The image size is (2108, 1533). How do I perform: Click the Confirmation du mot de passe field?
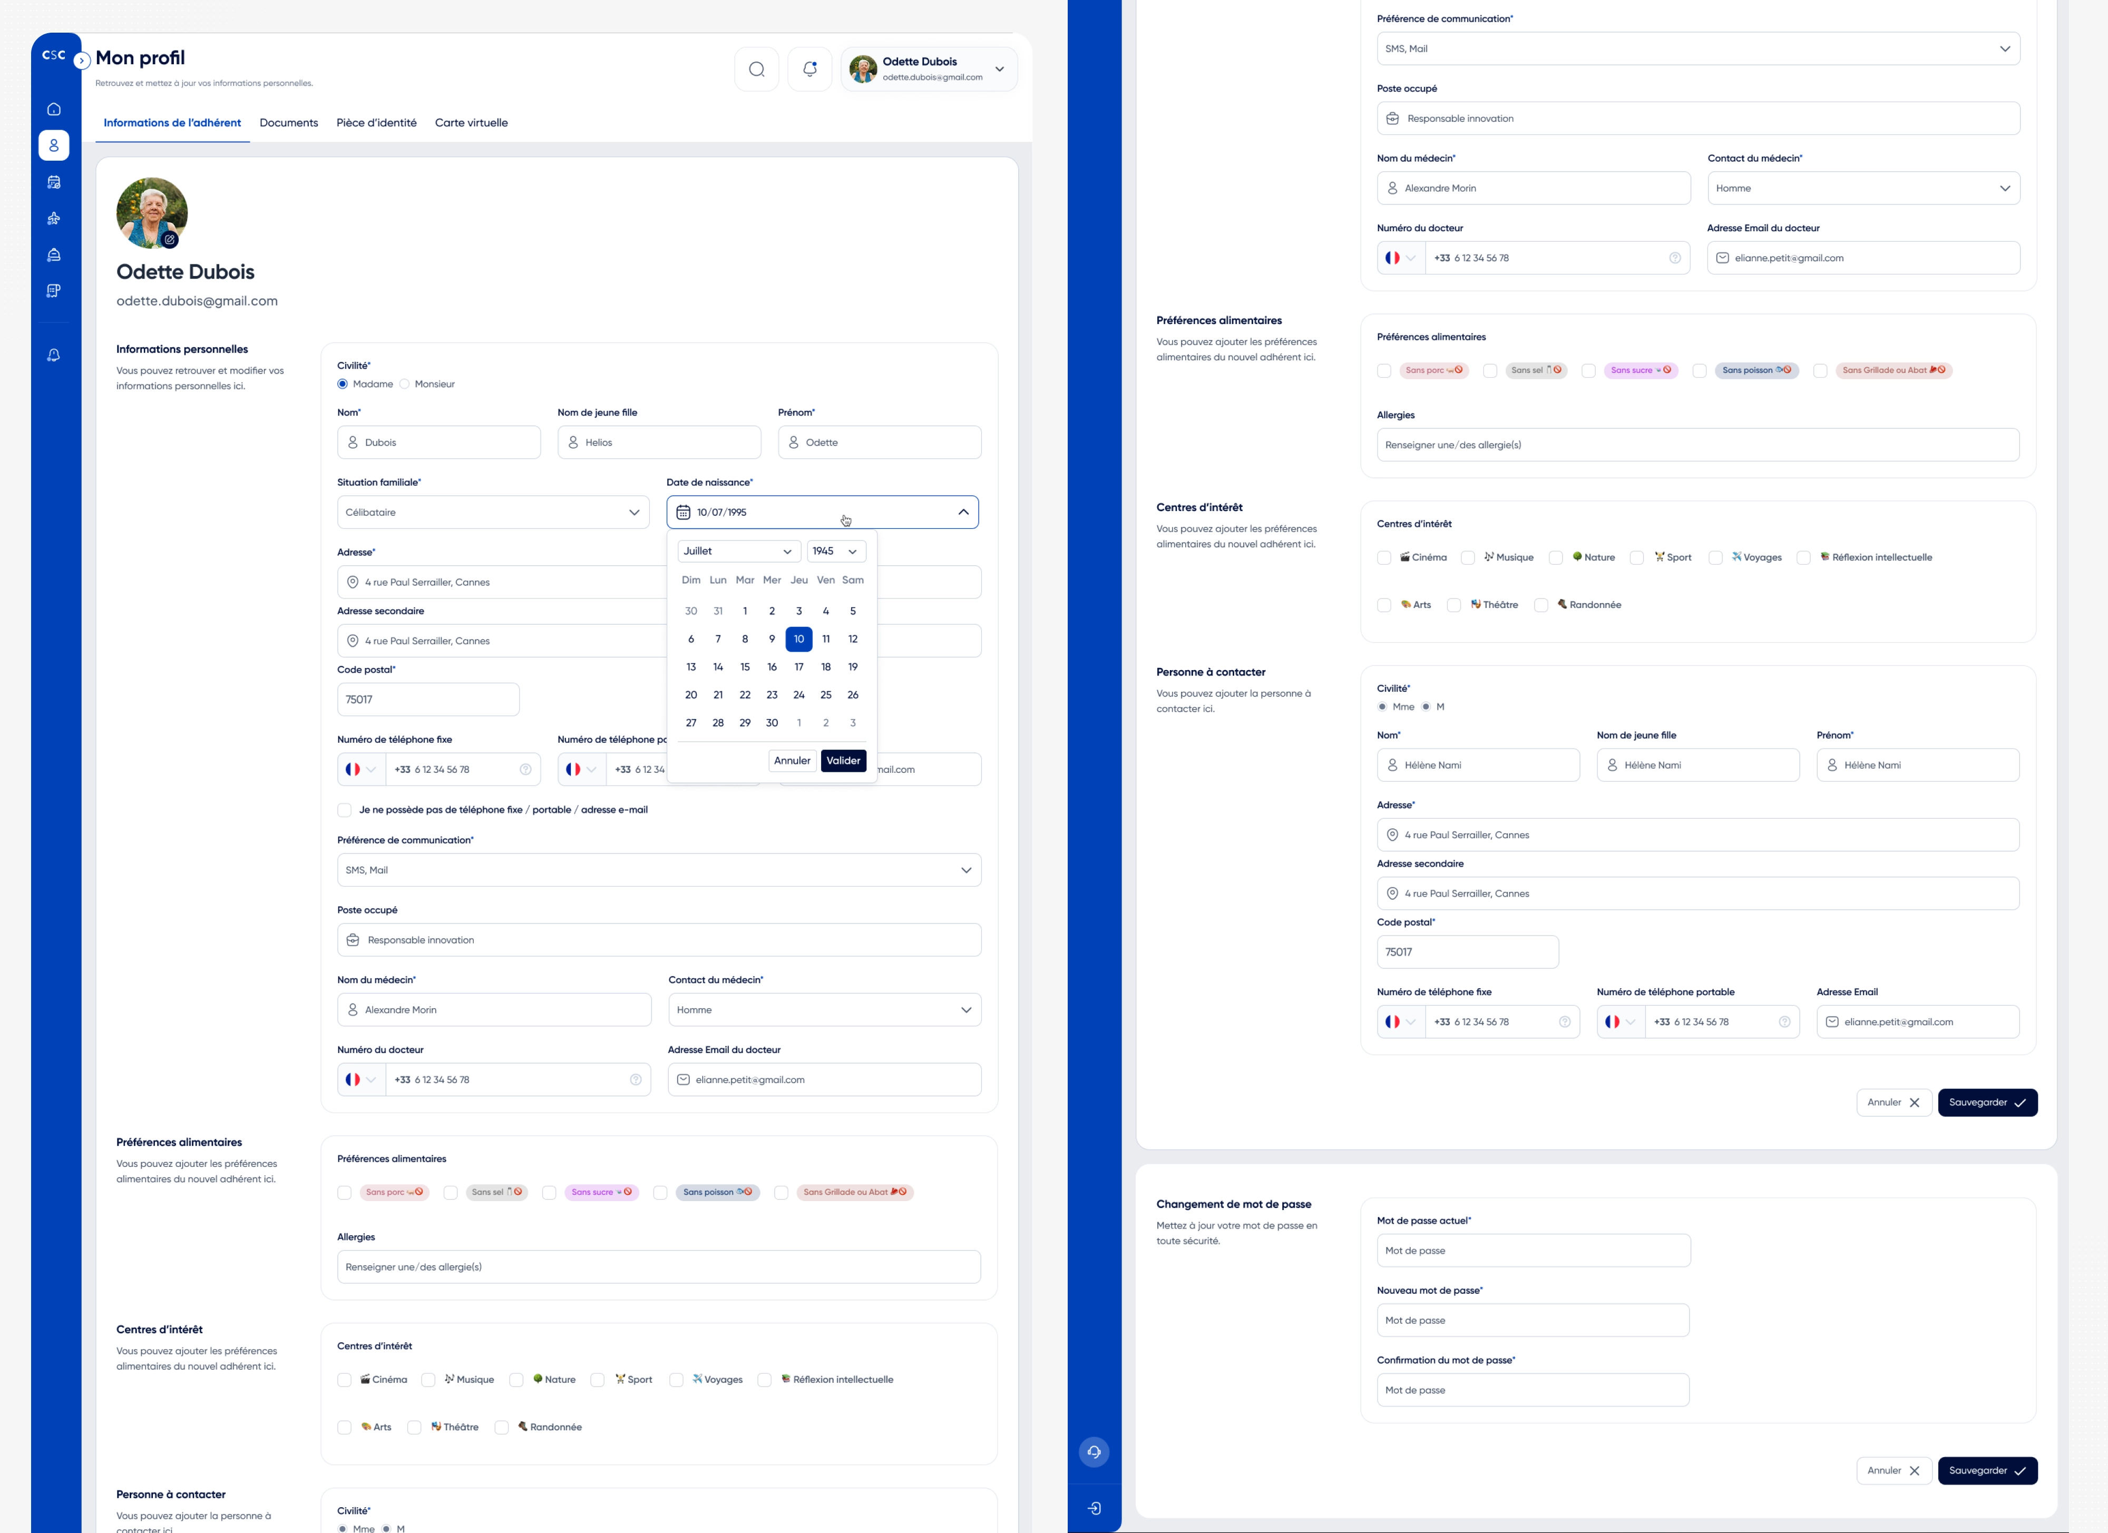pyautogui.click(x=1534, y=1390)
